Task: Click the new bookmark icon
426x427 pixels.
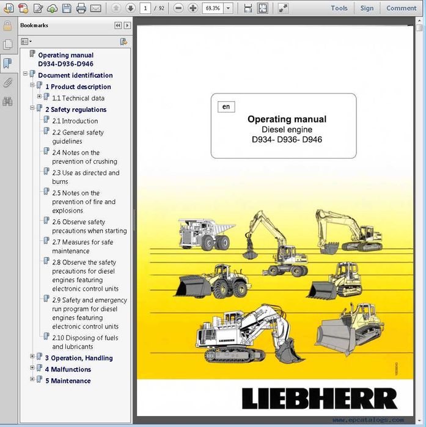Action: [123, 42]
